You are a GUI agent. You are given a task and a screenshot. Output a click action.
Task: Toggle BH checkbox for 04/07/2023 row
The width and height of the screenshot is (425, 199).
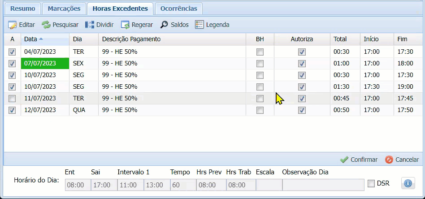pos(260,52)
